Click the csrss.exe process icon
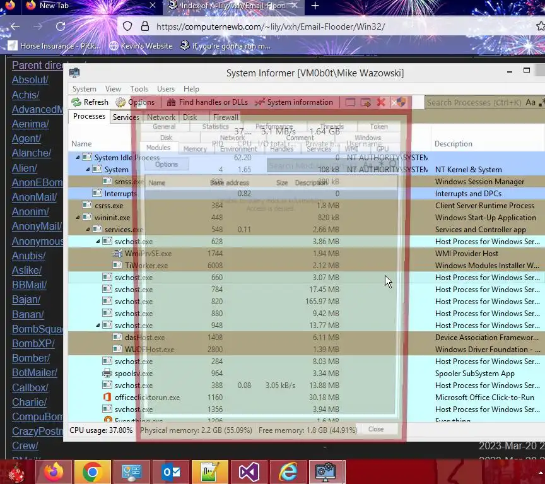Image resolution: width=545 pixels, height=484 pixels. [x=87, y=206]
